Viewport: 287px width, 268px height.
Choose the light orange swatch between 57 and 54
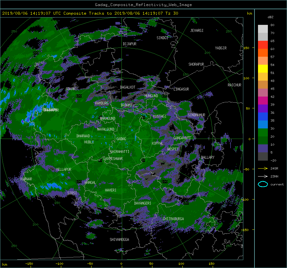[263, 61]
